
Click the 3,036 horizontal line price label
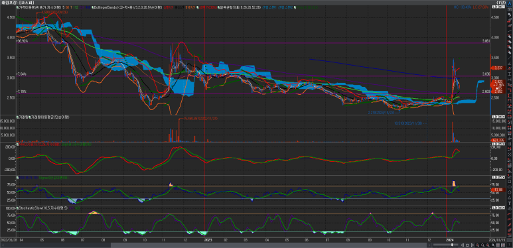point(486,74)
